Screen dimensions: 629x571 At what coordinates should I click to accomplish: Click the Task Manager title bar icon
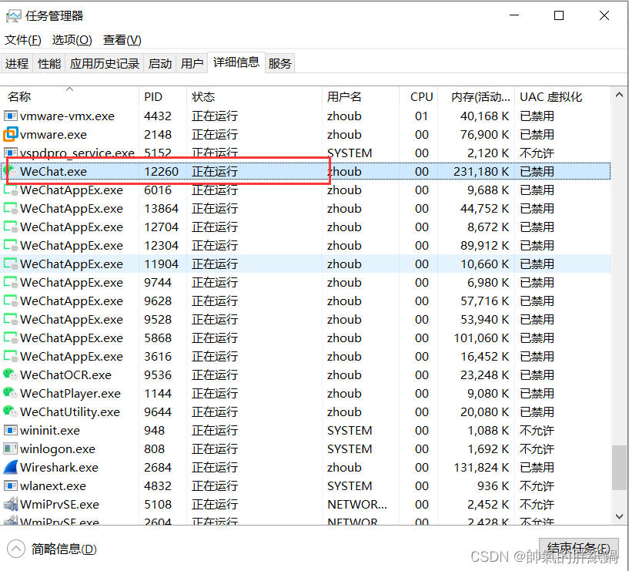pos(13,16)
